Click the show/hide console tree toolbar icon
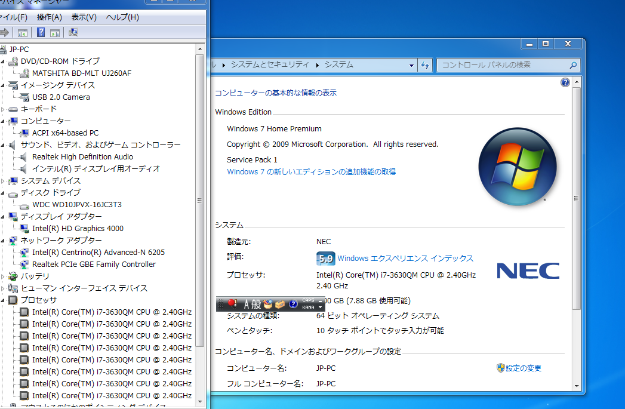Screen dimensions: 625x409 pyautogui.click(x=23, y=33)
